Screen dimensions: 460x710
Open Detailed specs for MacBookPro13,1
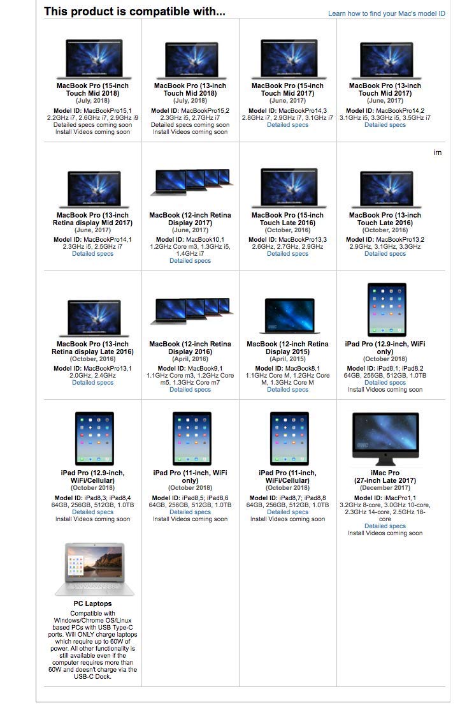pyautogui.click(x=93, y=383)
